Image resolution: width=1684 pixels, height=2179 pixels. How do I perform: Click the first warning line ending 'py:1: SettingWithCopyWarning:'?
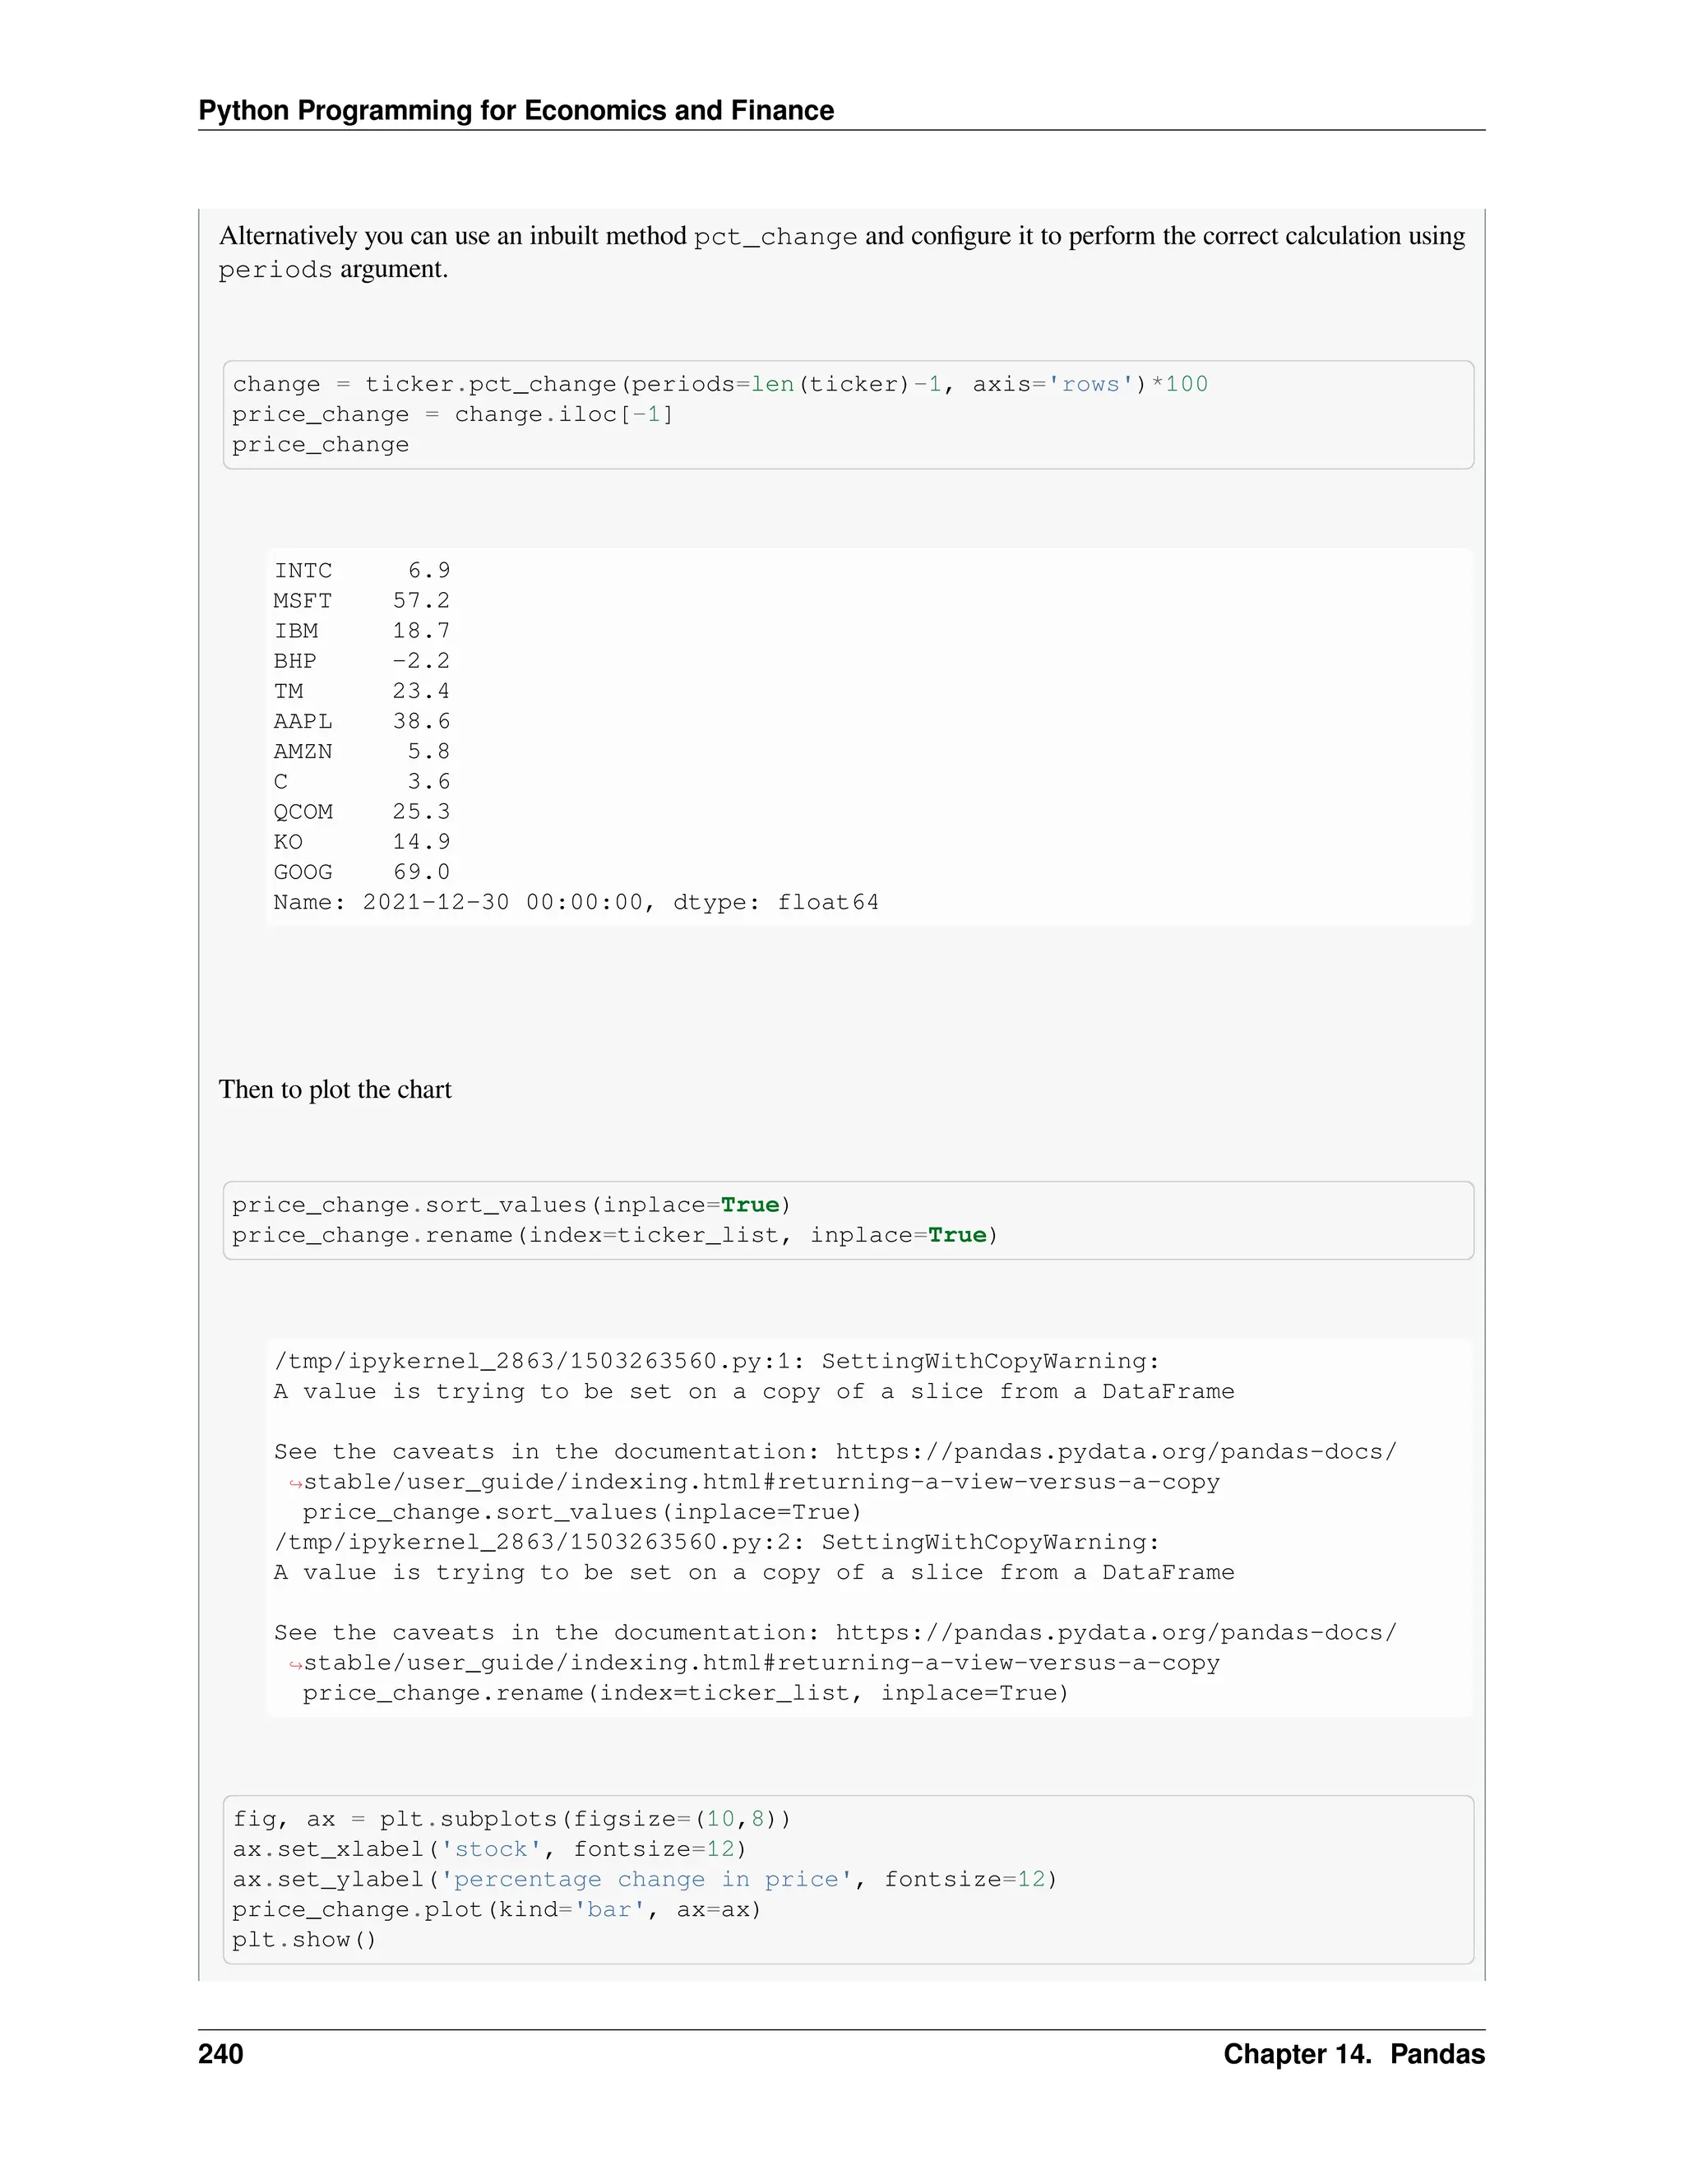click(716, 1361)
